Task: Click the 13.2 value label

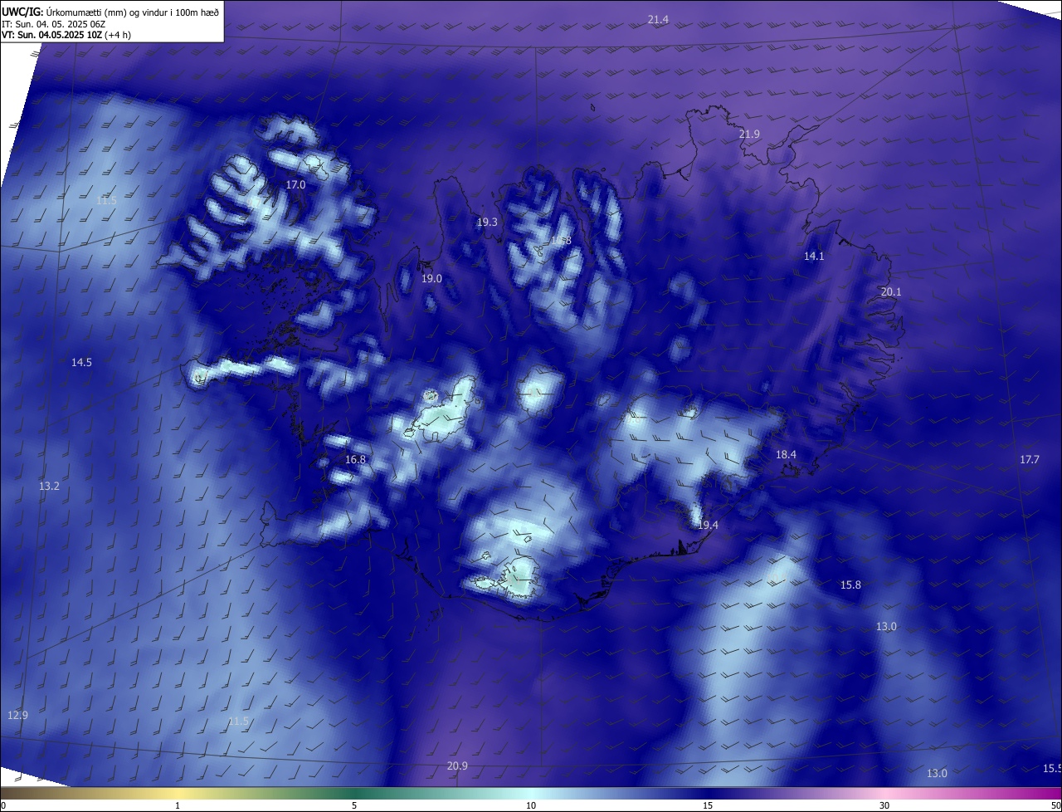Action: coord(49,486)
